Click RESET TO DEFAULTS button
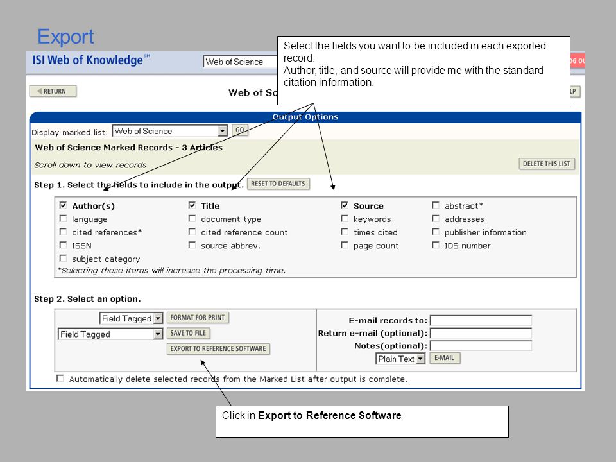The image size is (616, 462). (x=278, y=184)
